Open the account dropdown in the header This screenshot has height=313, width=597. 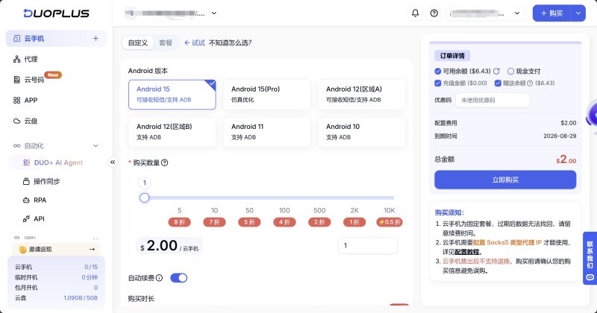pyautogui.click(x=486, y=13)
